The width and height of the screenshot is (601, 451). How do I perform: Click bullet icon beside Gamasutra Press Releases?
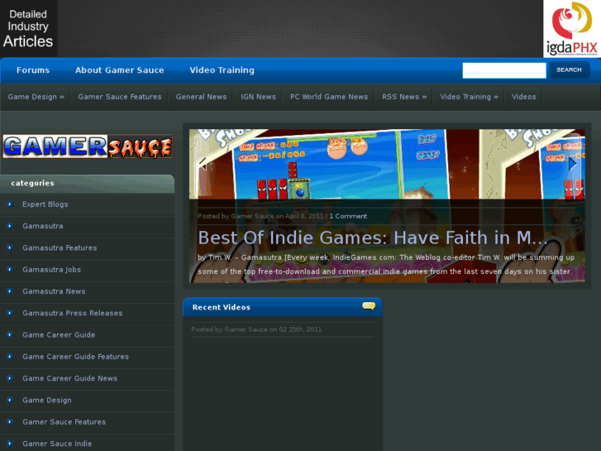10,313
